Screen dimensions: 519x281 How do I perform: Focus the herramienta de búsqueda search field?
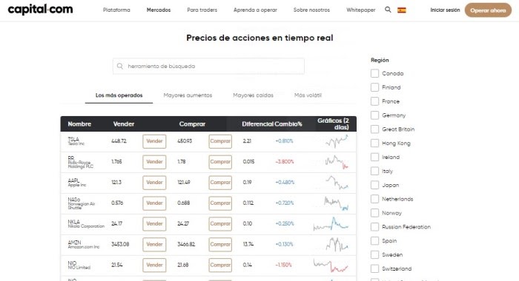208,66
